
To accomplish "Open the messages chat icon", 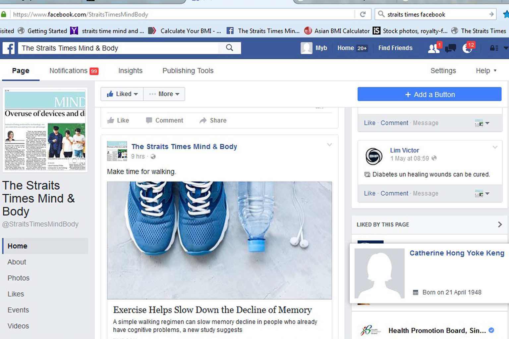I will coord(450,48).
